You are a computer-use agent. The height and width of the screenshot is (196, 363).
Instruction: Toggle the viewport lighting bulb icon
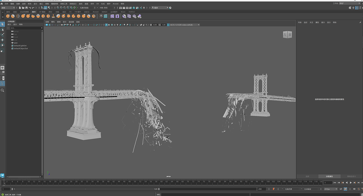tap(117, 25)
